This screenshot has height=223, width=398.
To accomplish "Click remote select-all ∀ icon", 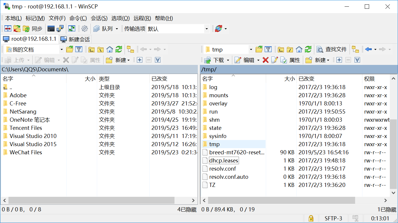I will pos(357,60).
